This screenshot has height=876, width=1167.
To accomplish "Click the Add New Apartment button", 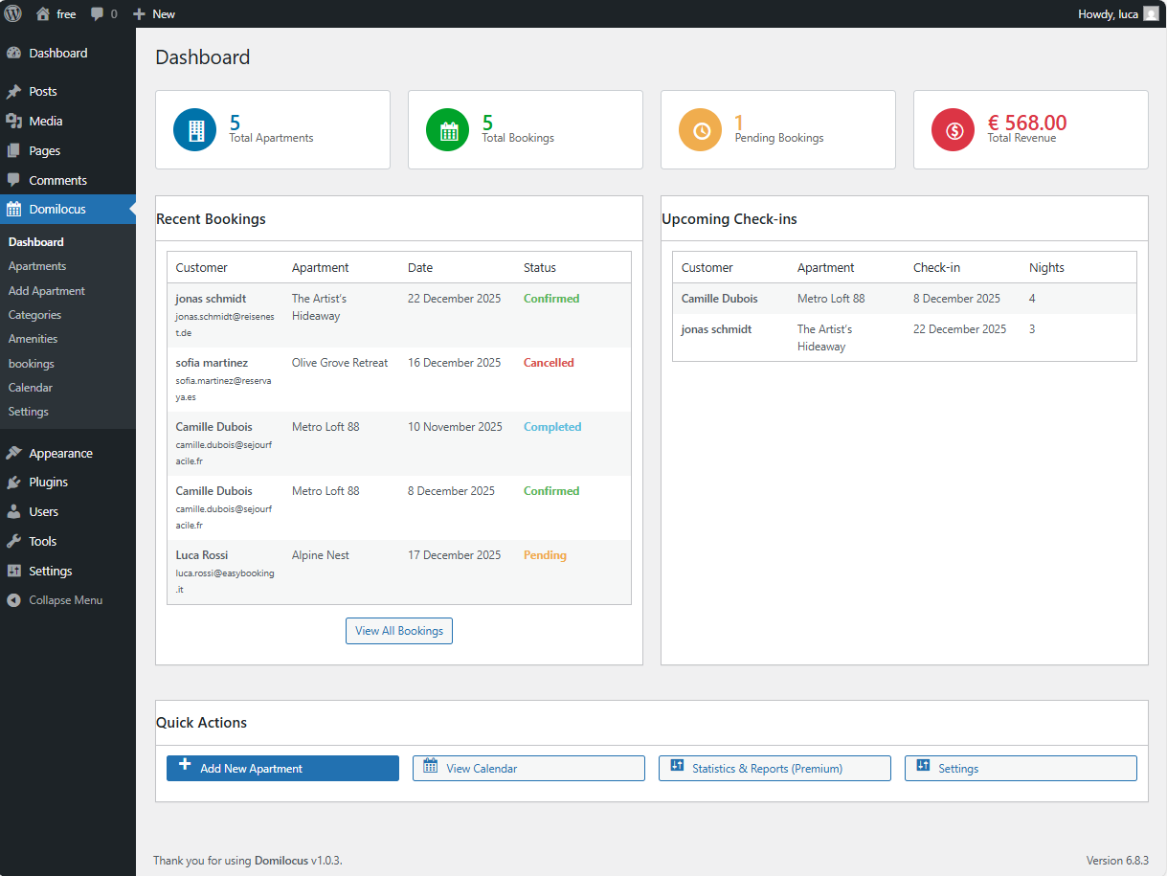I will click(x=282, y=768).
